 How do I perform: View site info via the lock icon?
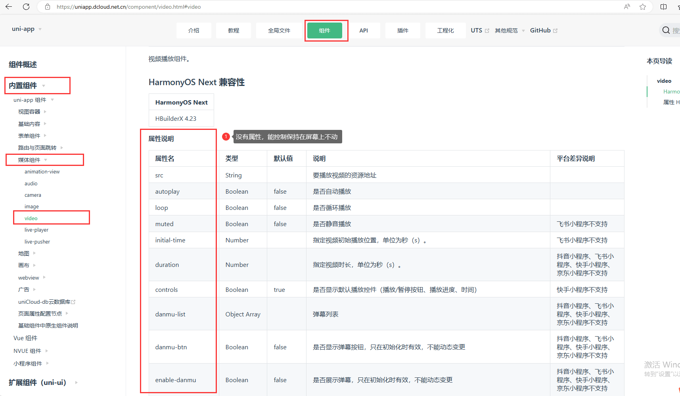coord(48,7)
